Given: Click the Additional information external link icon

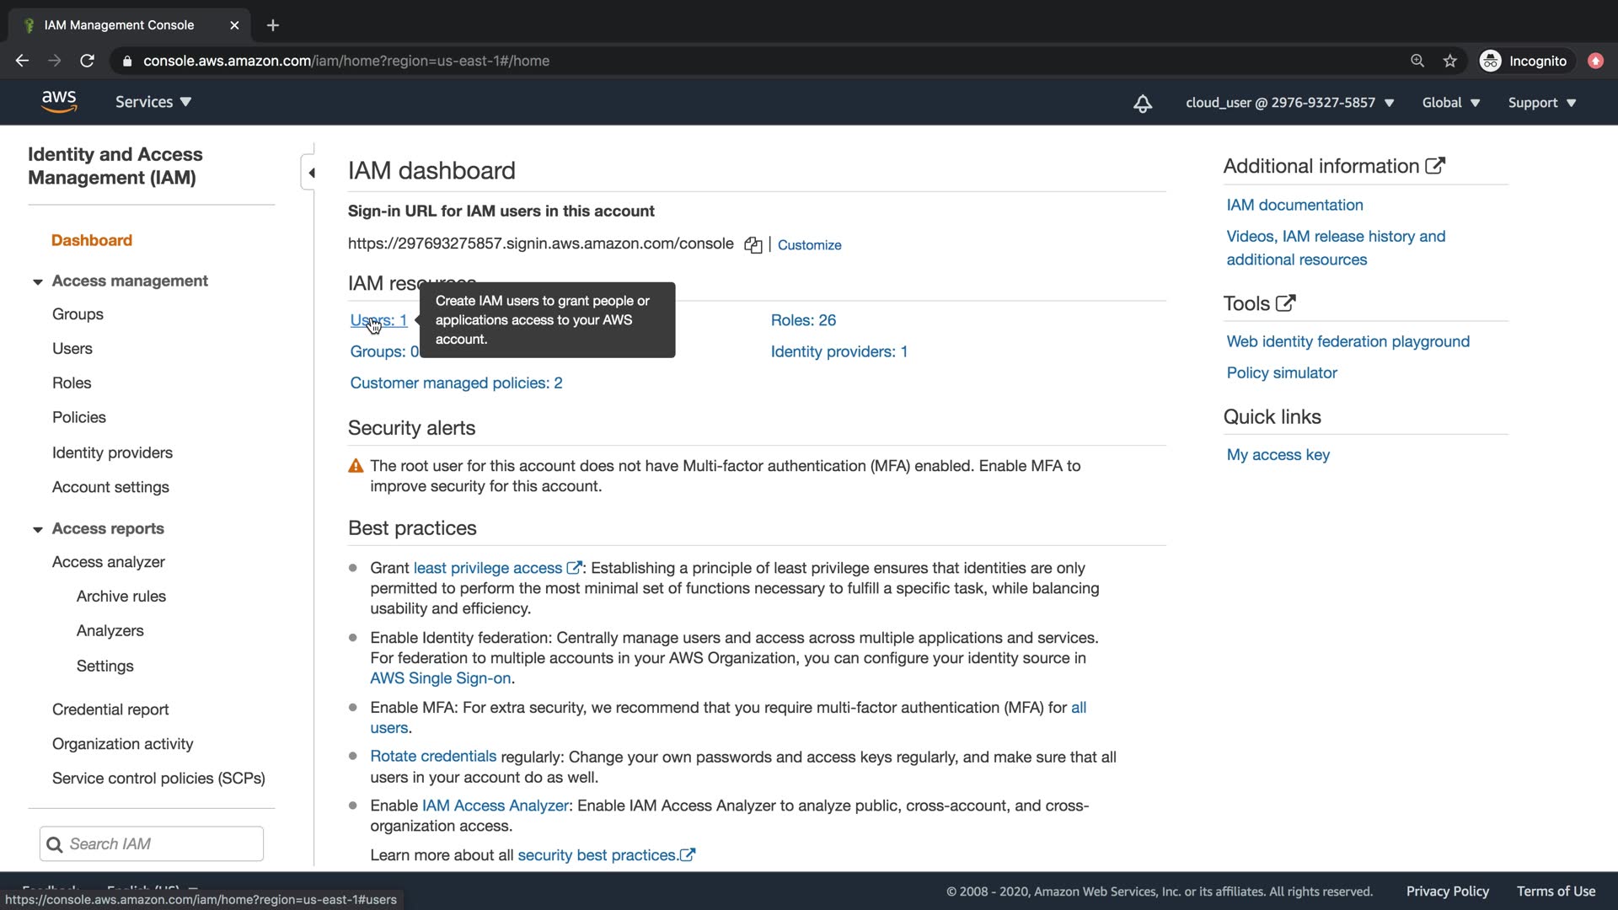Looking at the screenshot, I should 1435,166.
